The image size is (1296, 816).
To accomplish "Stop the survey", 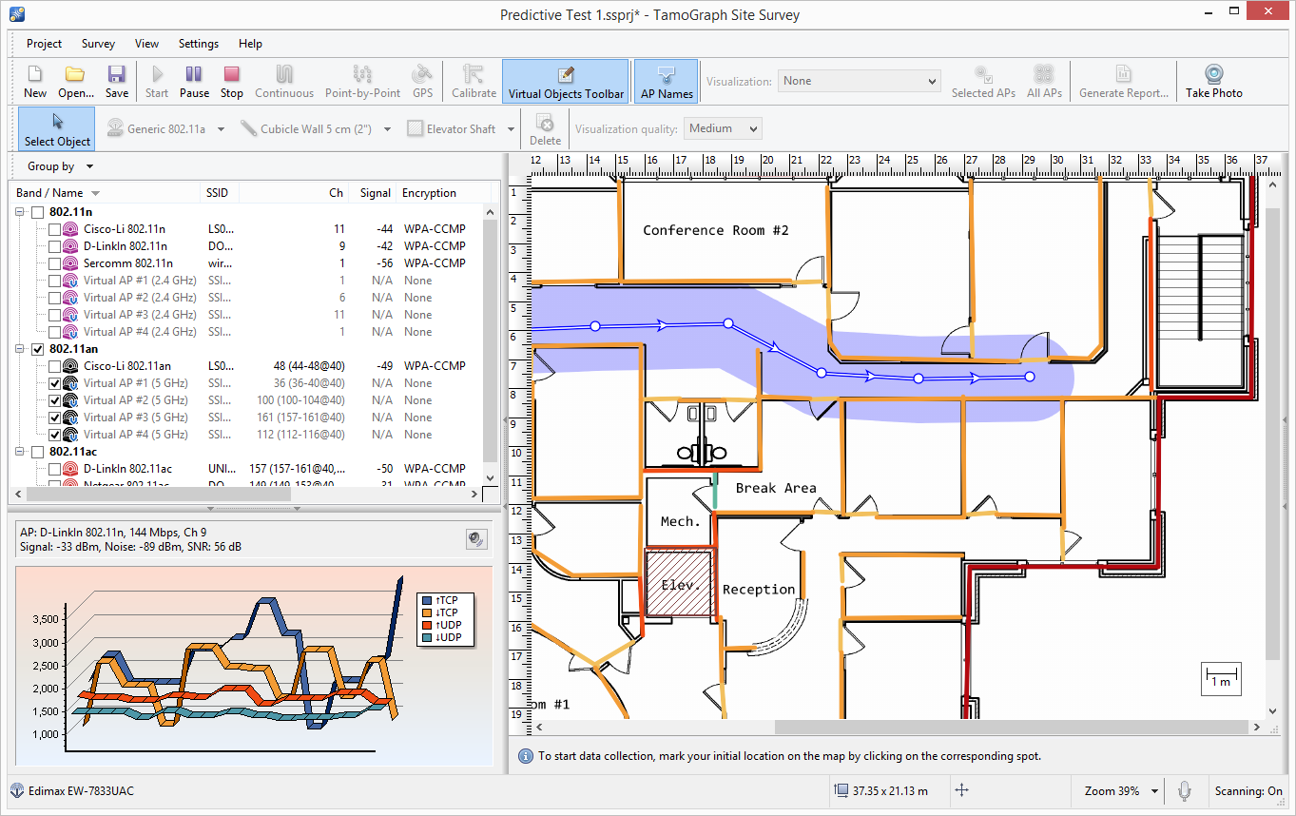I will click(232, 82).
